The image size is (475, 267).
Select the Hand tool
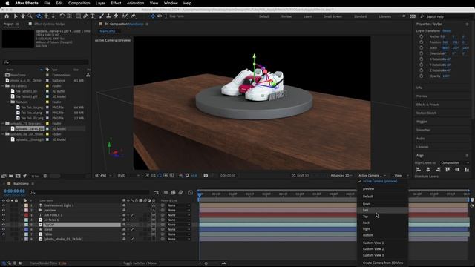click(x=23, y=16)
